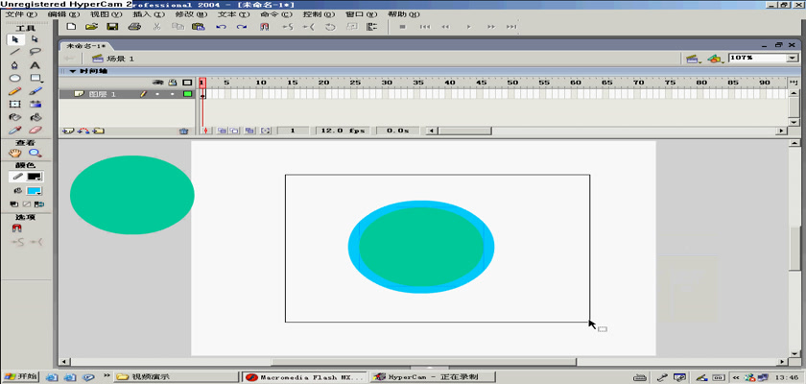The width and height of the screenshot is (806, 384).
Task: Delete layer with trash icon
Action: [183, 132]
